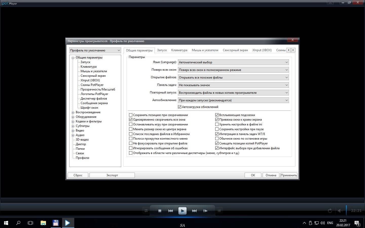The width and height of the screenshot is (365, 228).
Task: Open the notification center icon
Action: (x=357, y=223)
